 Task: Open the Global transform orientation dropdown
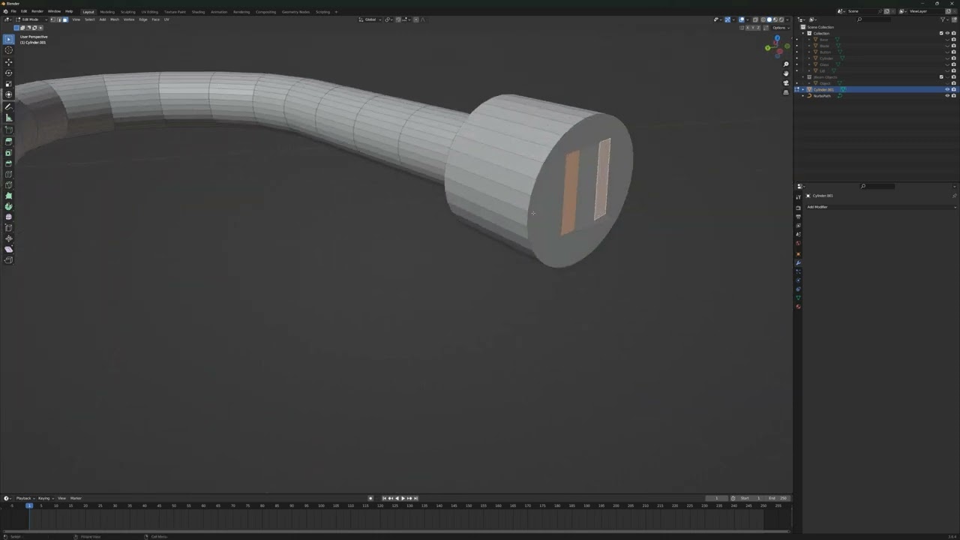pos(369,19)
